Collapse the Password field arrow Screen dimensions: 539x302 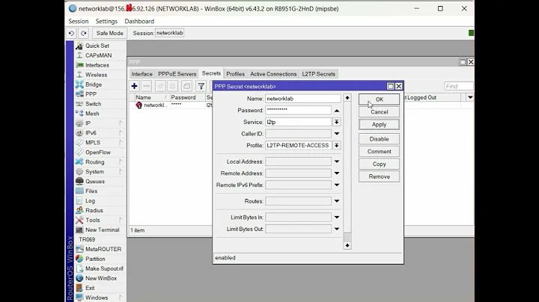pos(337,111)
